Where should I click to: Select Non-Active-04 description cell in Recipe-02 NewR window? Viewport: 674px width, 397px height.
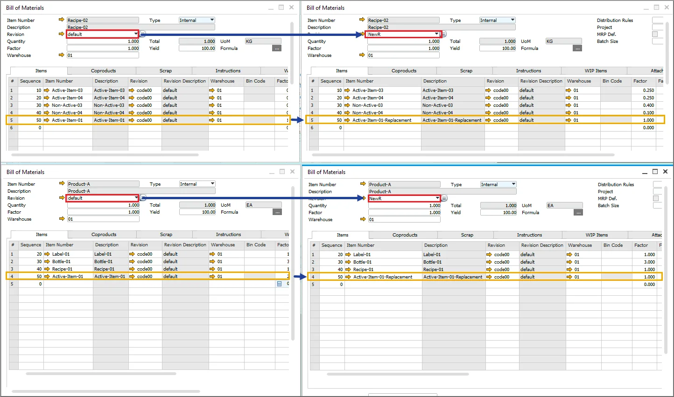453,112
